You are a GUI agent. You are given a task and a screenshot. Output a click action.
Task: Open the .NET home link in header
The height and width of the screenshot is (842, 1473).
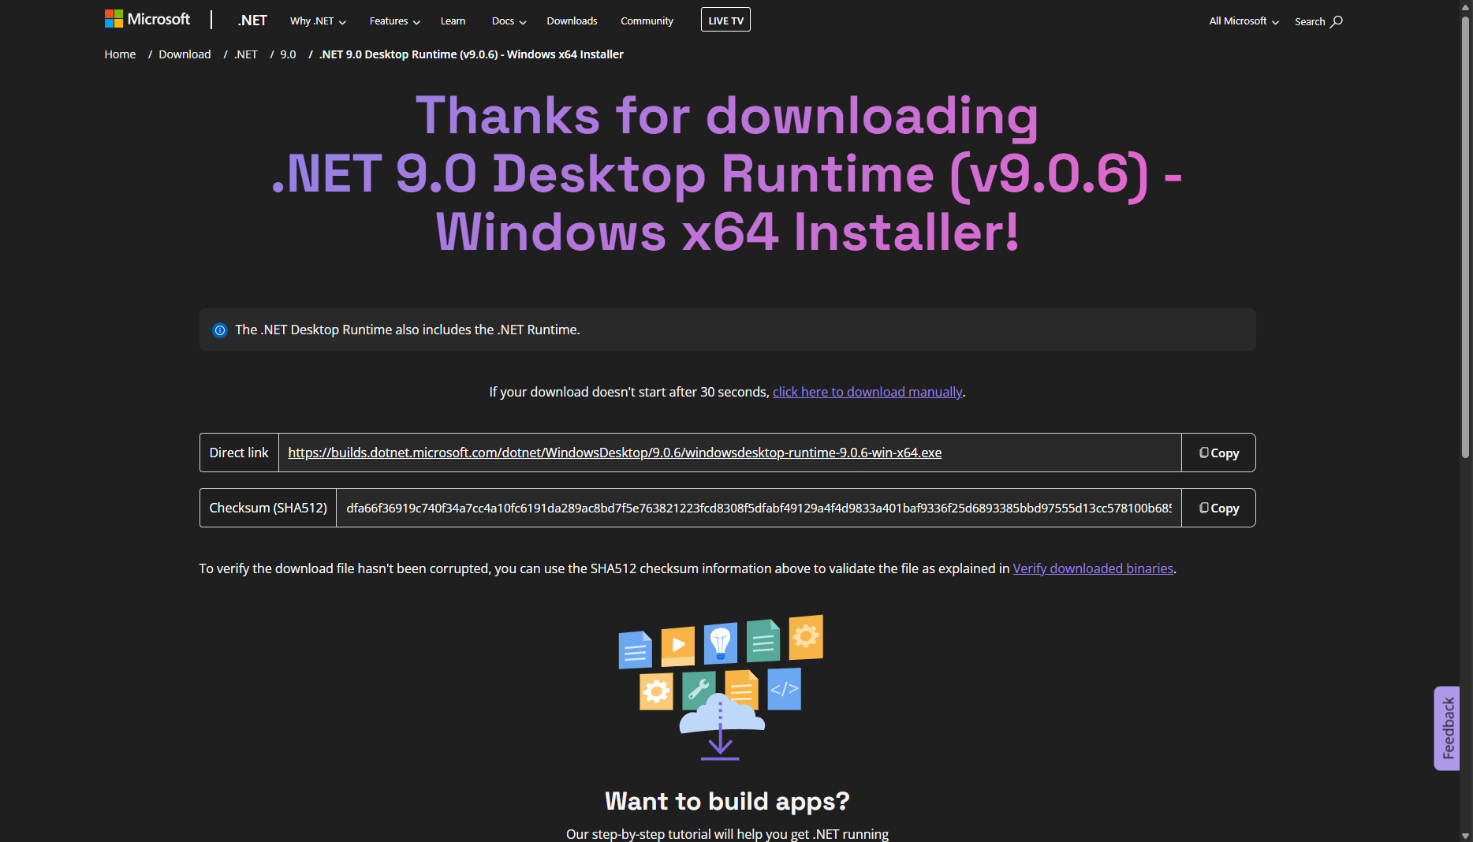(252, 20)
